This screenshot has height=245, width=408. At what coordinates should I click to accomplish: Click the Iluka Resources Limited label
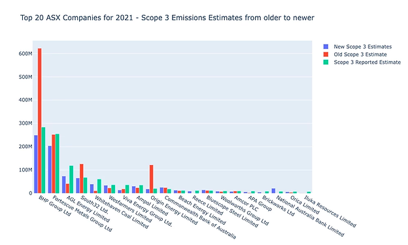point(330,211)
